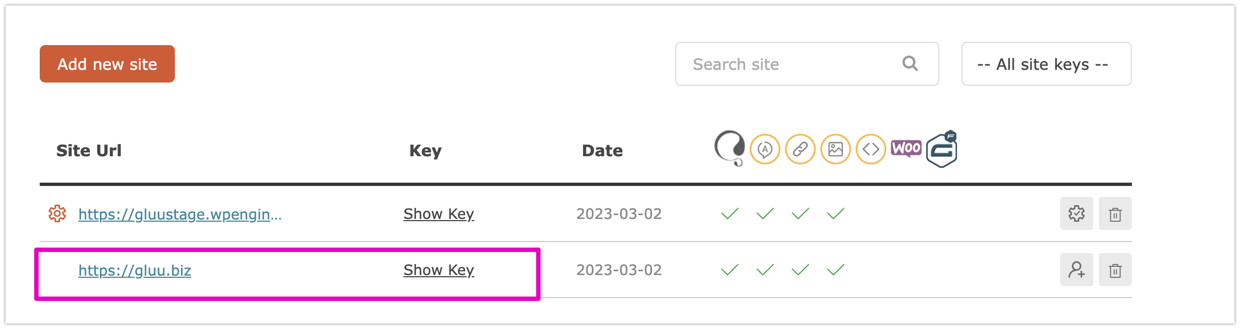Click the magnifier search icon
Screen dimensions: 1240x329
(x=910, y=64)
